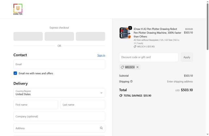Click the Sign in link
This screenshot has width=209, height=136.
(x=101, y=55)
